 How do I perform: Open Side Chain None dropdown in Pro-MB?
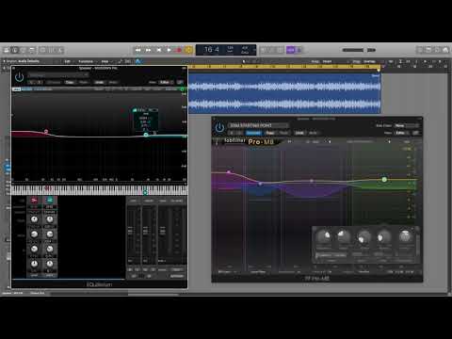point(407,125)
